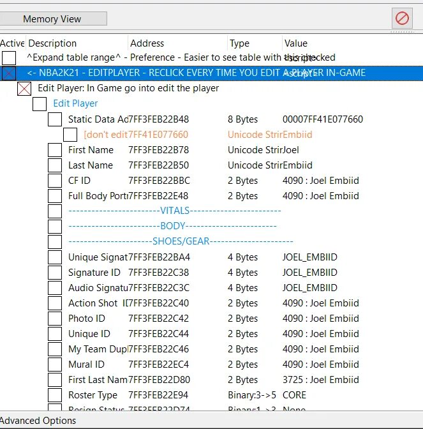Expand the BODY section checkbox
423x429 pixels.
coord(55,227)
